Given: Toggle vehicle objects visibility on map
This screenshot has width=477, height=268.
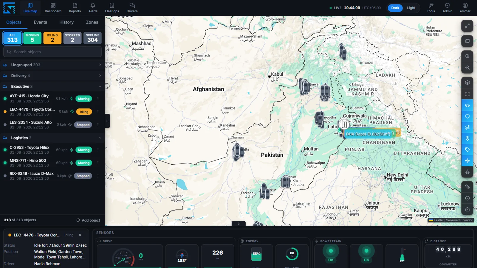Looking at the screenshot, I should (x=467, y=105).
